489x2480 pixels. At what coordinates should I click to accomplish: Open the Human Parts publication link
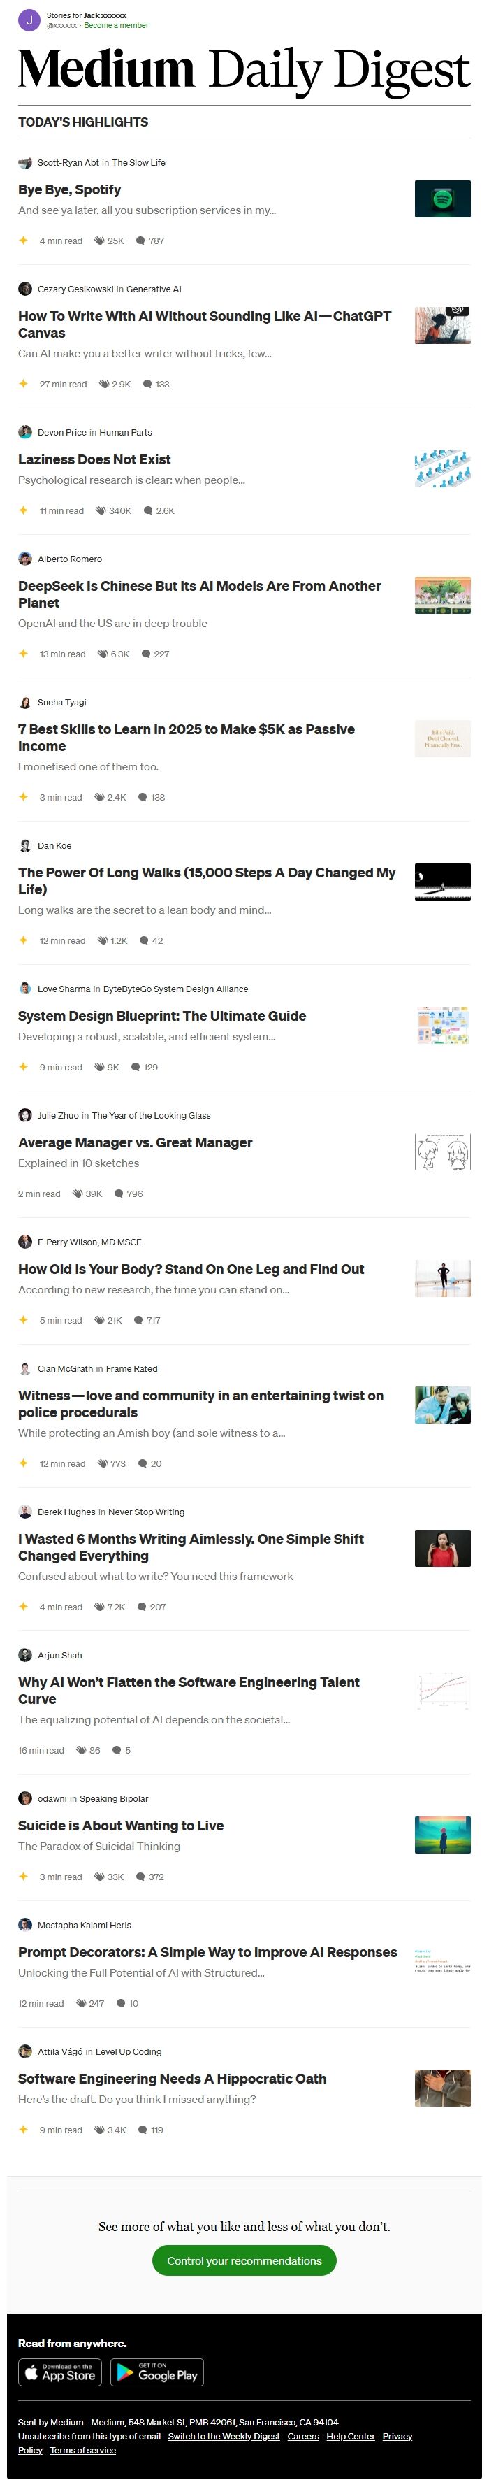point(125,432)
